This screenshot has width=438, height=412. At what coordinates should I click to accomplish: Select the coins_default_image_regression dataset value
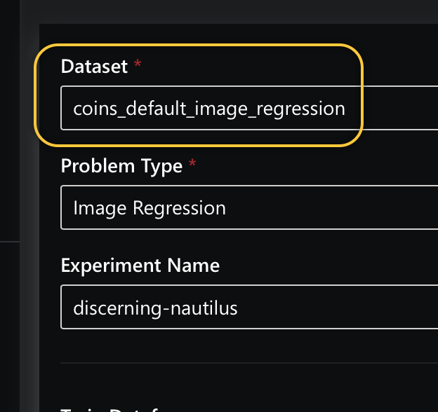pos(209,109)
